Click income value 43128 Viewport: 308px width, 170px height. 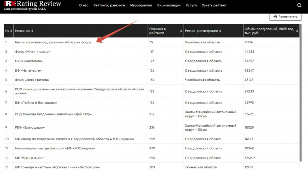coord(249,80)
